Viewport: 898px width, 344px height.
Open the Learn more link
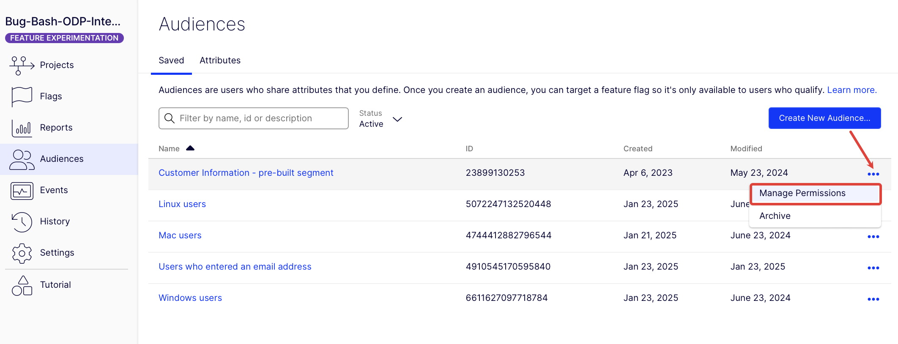coord(851,90)
